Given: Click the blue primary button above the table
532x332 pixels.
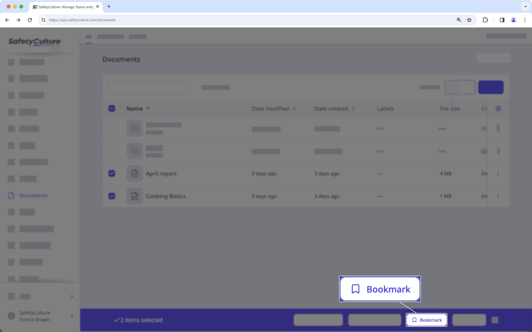Looking at the screenshot, I should click(x=491, y=87).
